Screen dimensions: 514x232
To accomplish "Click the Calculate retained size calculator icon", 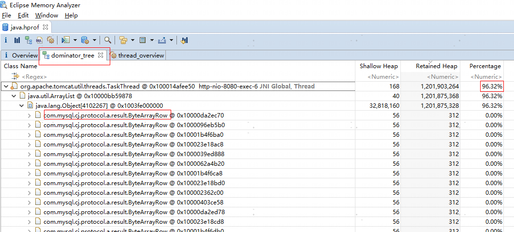I will (143, 40).
